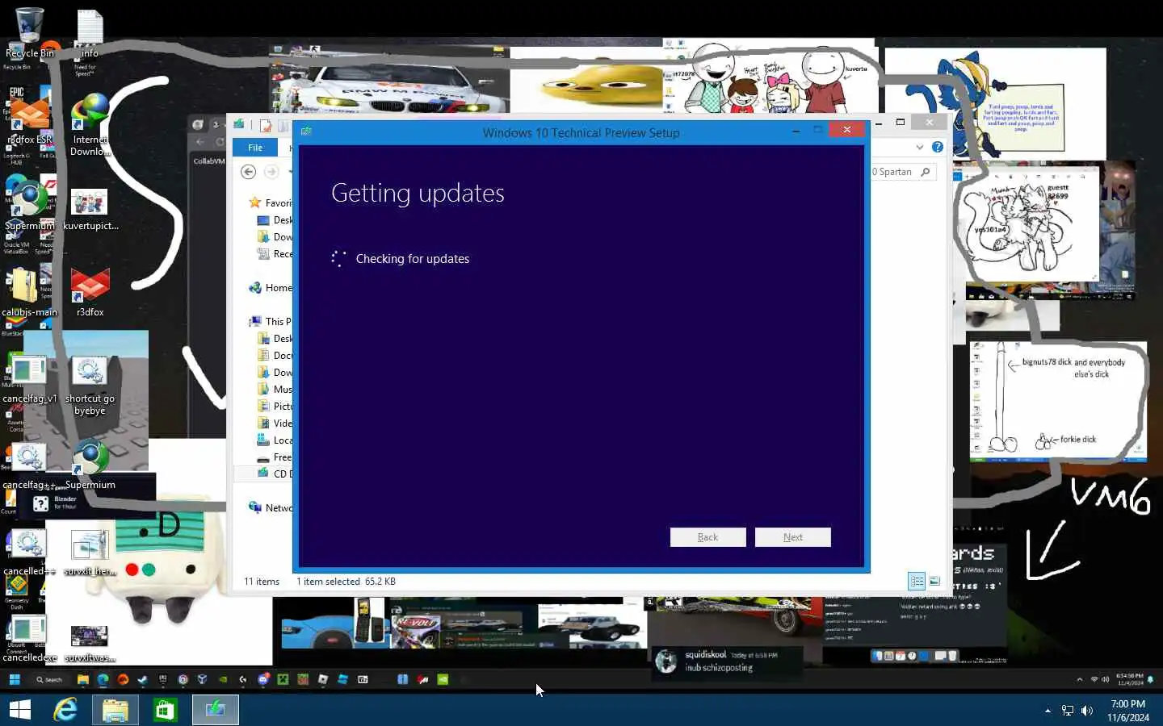The height and width of the screenshot is (726, 1163).
Task: Switch Explorer to Details view
Action: click(x=917, y=581)
